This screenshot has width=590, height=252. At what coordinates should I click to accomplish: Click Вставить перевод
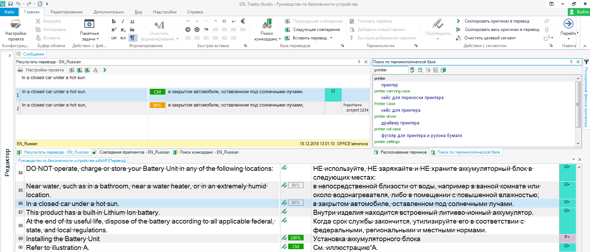pos(306,38)
